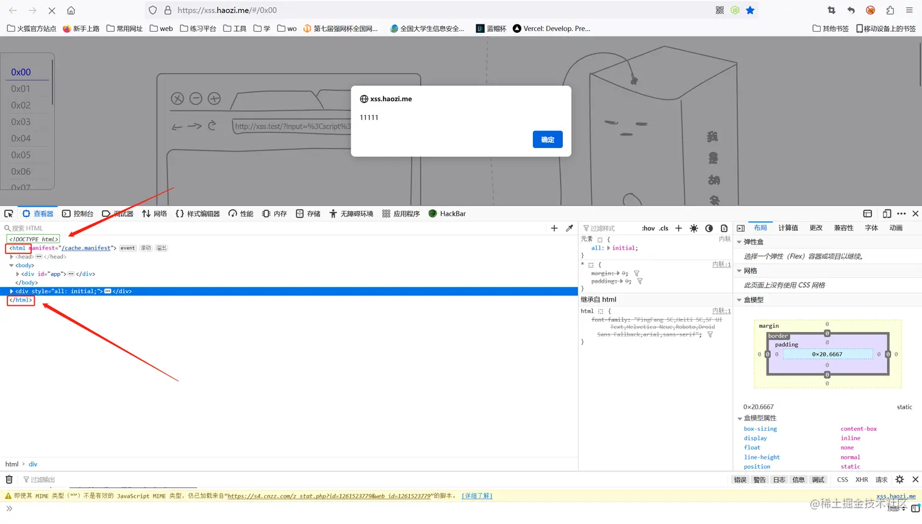Click the element picker icon in DevTools
The height and width of the screenshot is (524, 922).
click(9, 214)
